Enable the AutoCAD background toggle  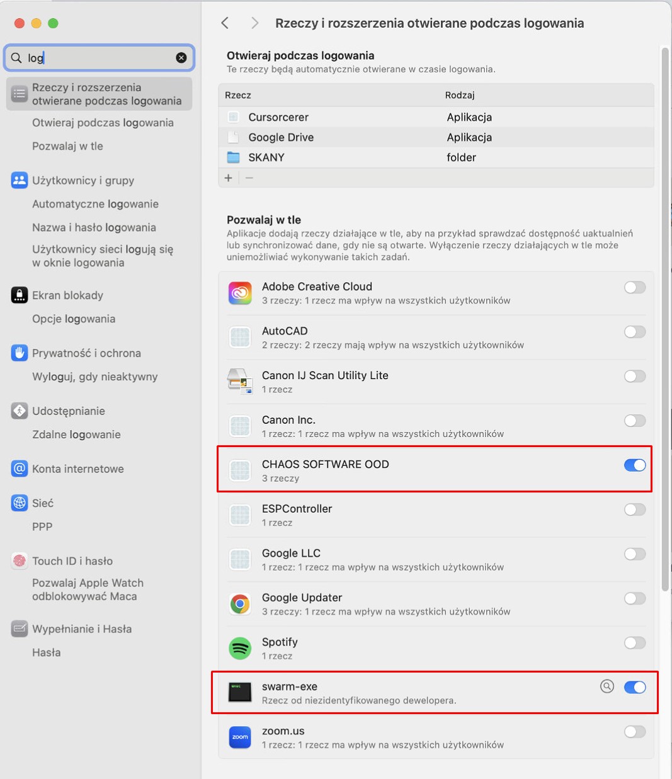pos(635,332)
